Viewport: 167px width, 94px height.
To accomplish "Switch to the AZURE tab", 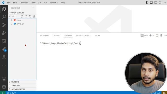I will (x=97, y=36).
